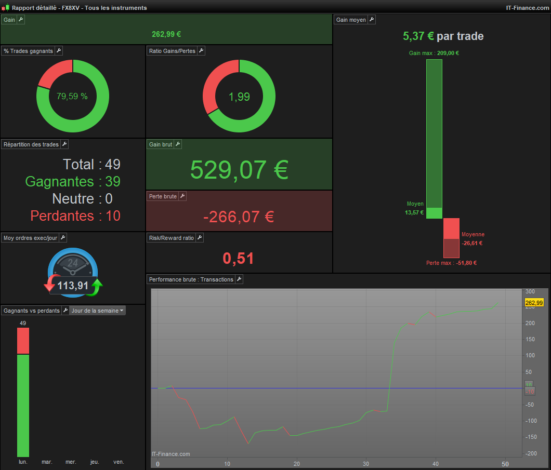Click the 262,99 yellow price marker
This screenshot has width=551, height=470.
534,303
